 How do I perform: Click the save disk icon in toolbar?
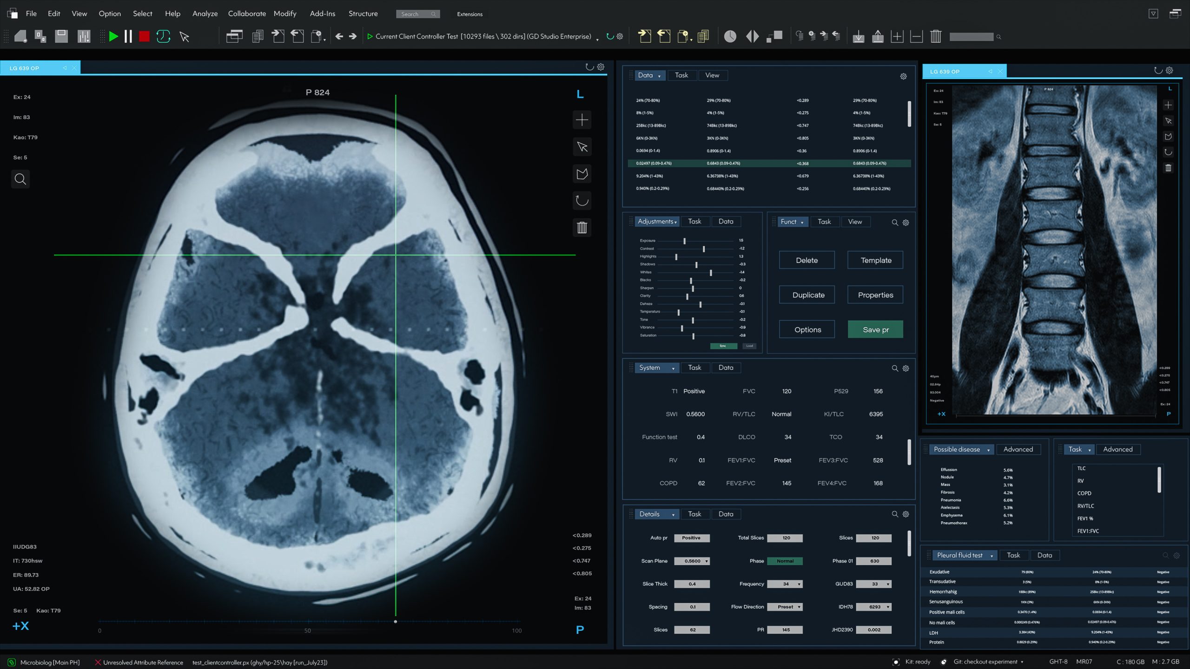pos(61,36)
